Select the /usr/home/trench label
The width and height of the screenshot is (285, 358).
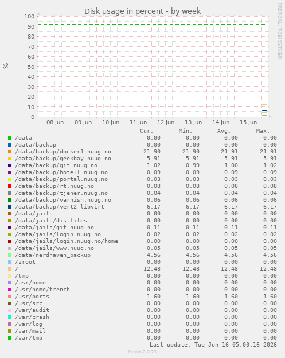click(42, 290)
